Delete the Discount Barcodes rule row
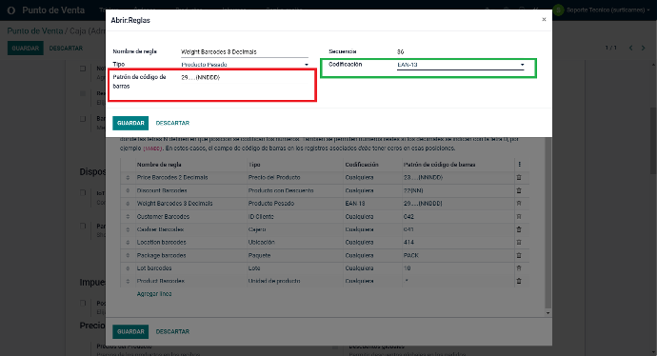This screenshot has height=356, width=657. tap(519, 190)
